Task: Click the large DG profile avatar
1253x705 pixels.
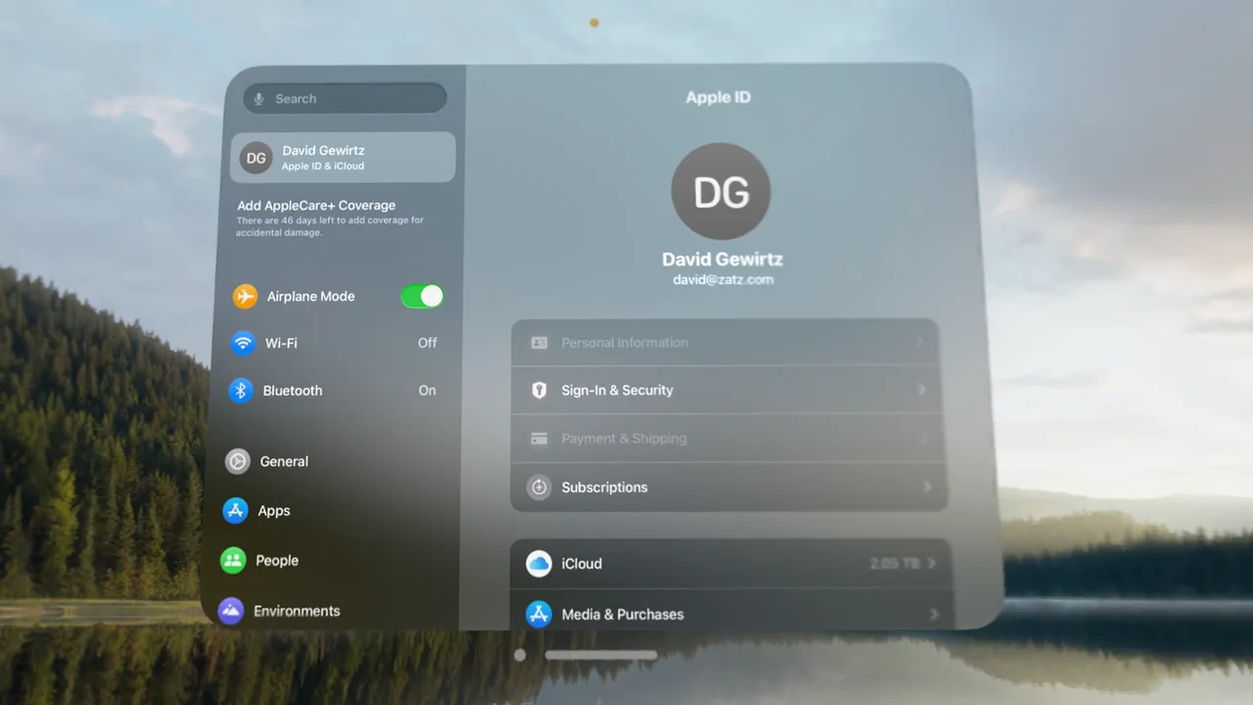Action: [721, 192]
